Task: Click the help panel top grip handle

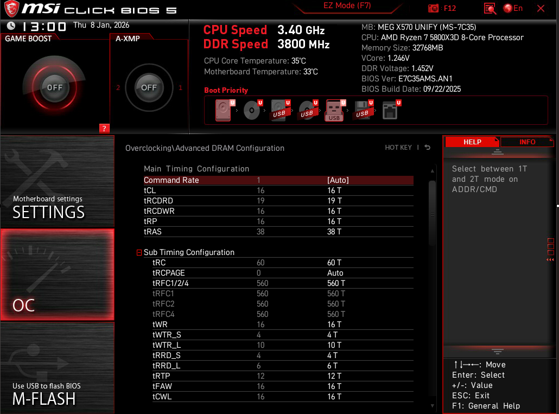Action: 497,152
